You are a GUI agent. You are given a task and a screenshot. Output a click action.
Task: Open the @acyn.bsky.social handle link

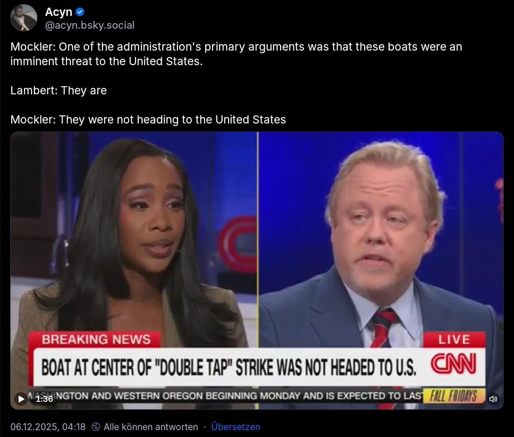click(x=90, y=25)
